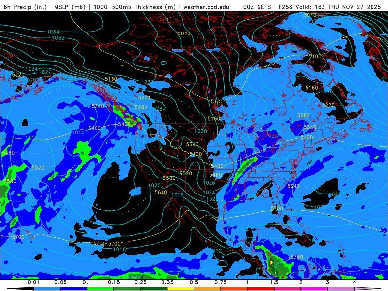The width and height of the screenshot is (388, 291).
Task: Click the '1.5' legend value
Action: point(274,282)
